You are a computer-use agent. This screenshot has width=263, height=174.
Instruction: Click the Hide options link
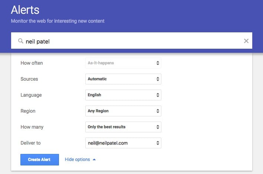pos(77,159)
